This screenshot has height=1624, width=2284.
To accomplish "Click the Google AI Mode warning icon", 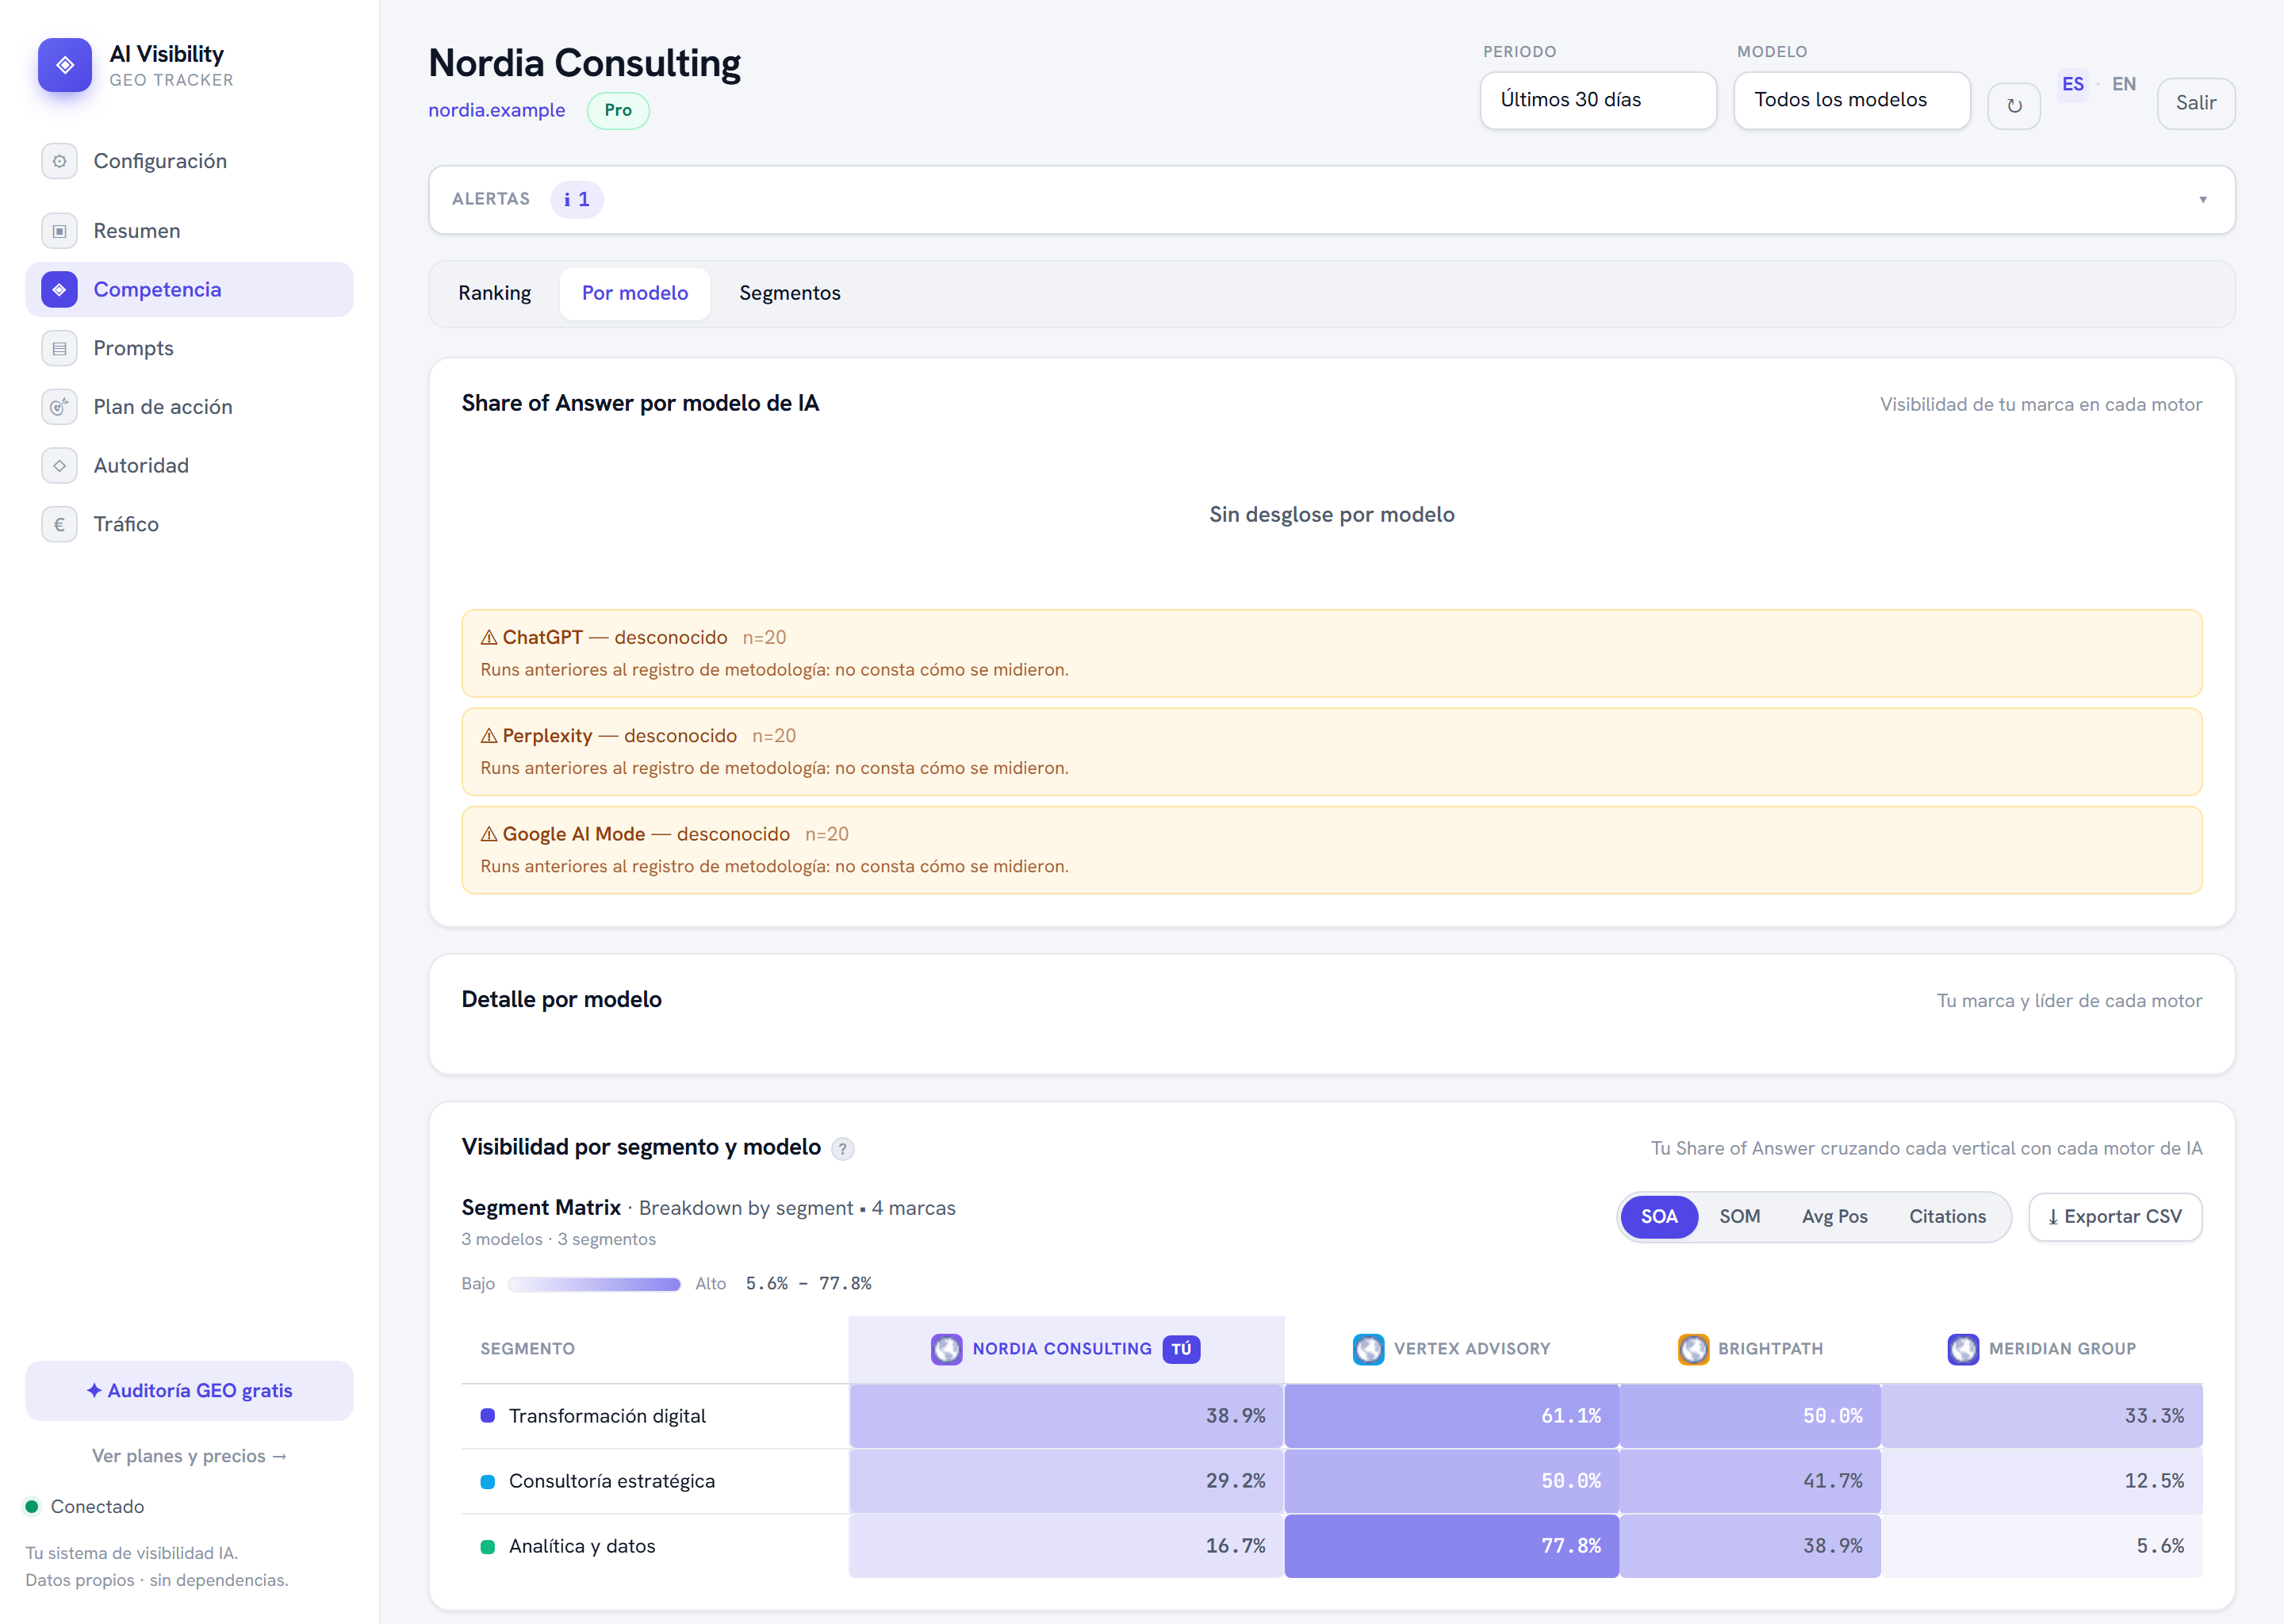I will click(x=489, y=834).
